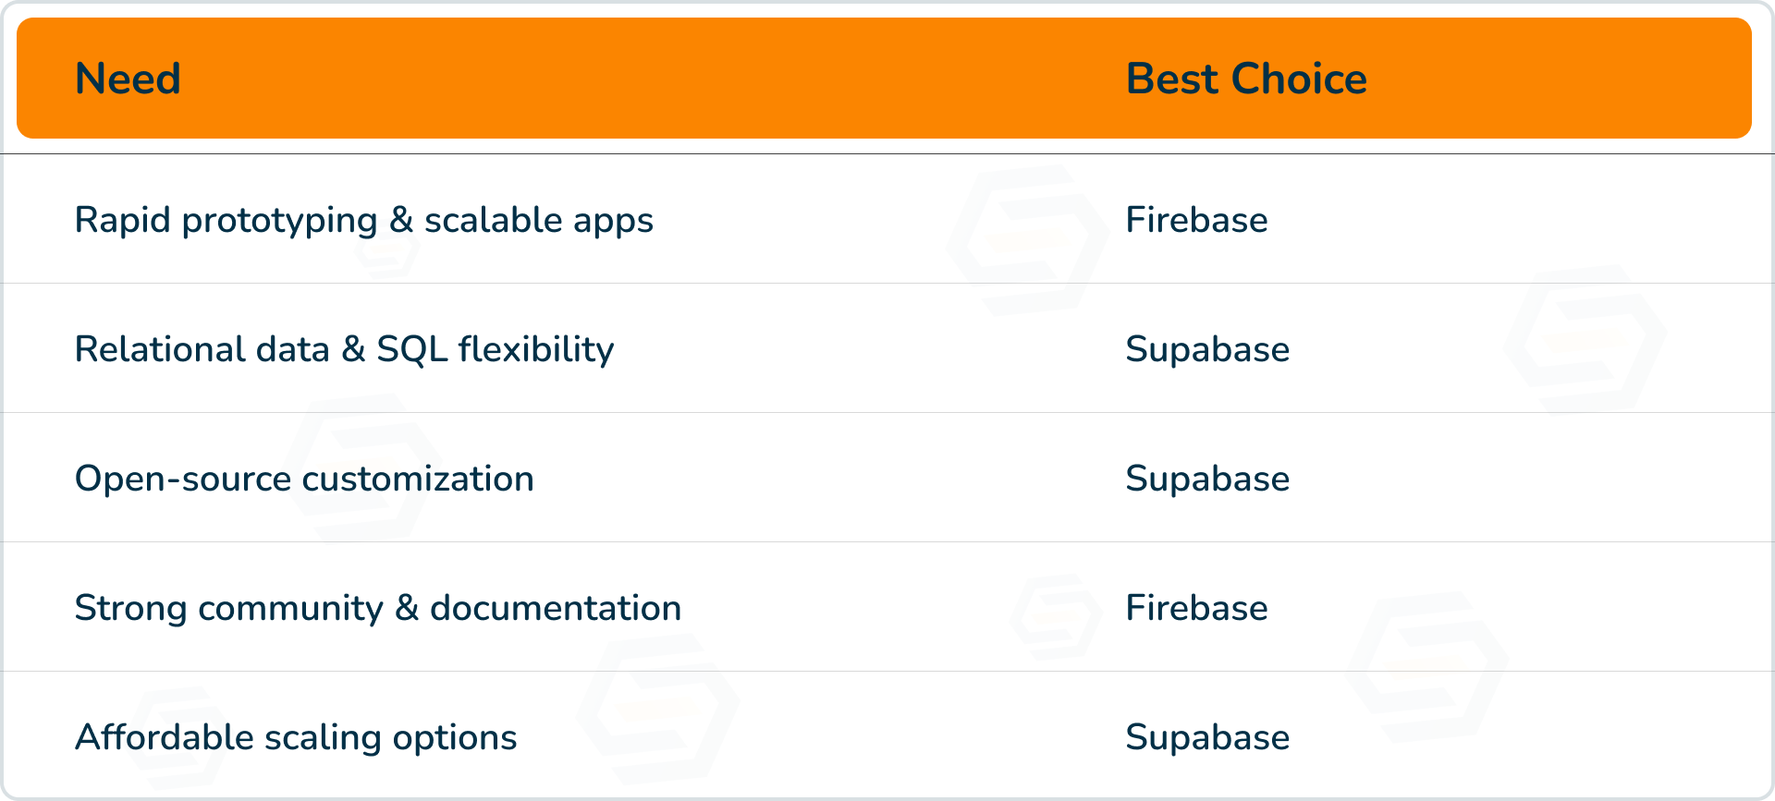Viewport: 1775px width, 801px height.
Task: Select the Affordable scaling options cell
Action: (296, 737)
